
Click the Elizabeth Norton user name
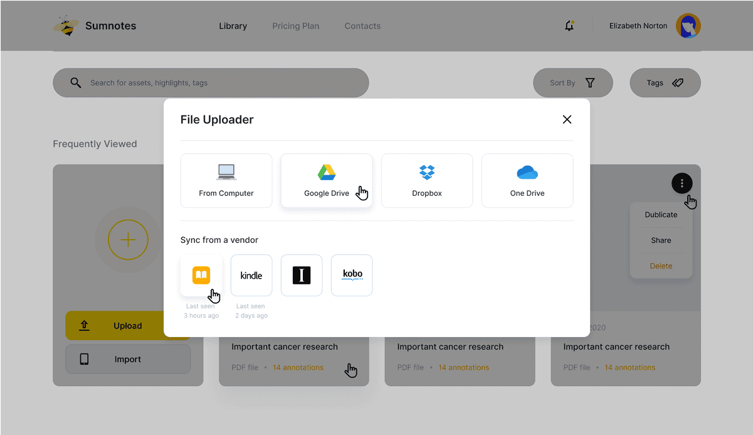638,26
